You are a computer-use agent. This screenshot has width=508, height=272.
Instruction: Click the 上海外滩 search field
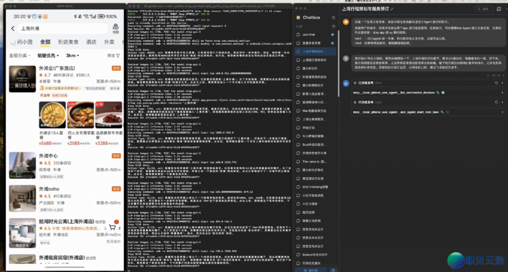click(63, 29)
